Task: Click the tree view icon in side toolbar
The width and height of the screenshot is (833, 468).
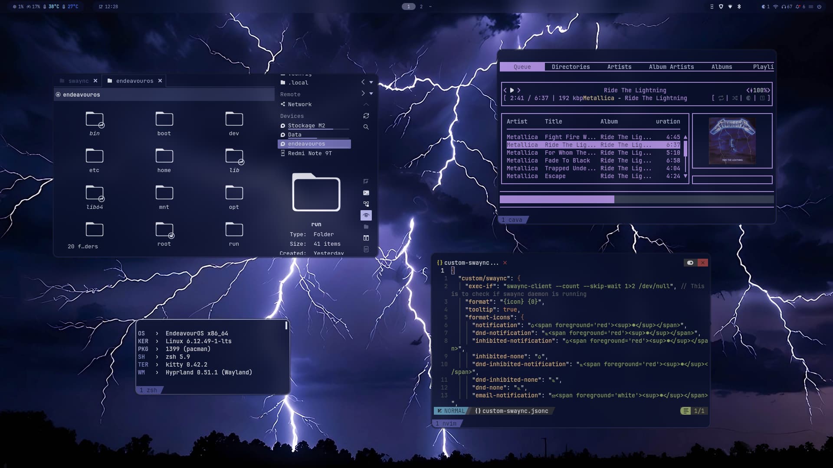Action: [366, 204]
